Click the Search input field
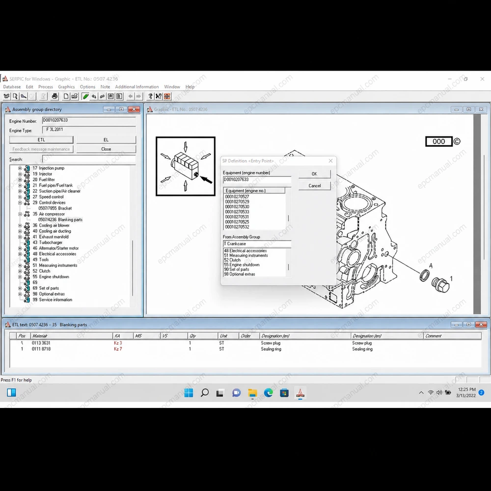This screenshot has width=491, height=491. pyautogui.click(x=89, y=159)
